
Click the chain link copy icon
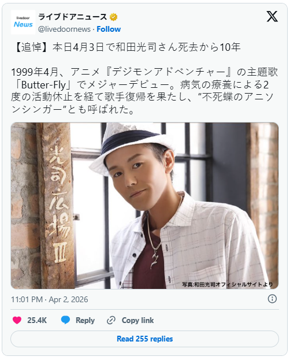coord(111,320)
